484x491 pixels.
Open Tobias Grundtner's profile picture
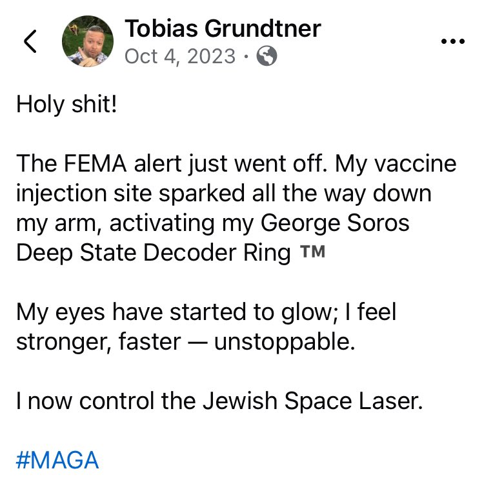click(x=88, y=41)
